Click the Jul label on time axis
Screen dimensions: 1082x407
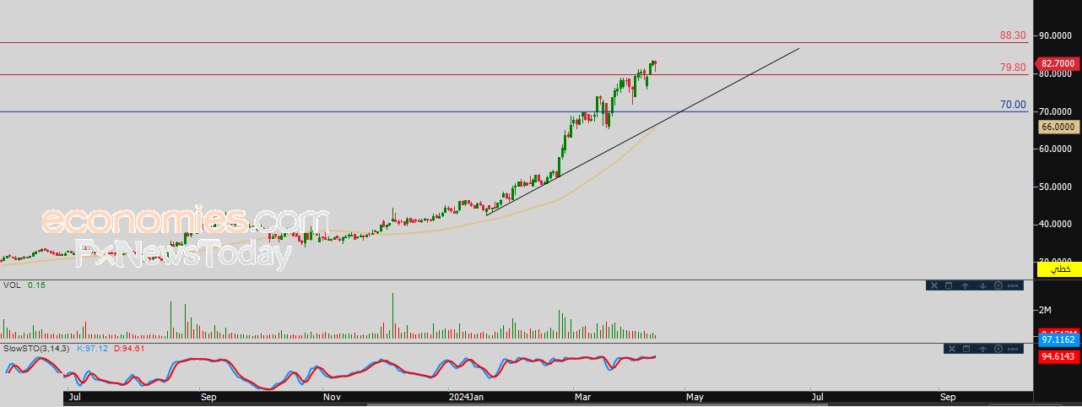pos(74,395)
